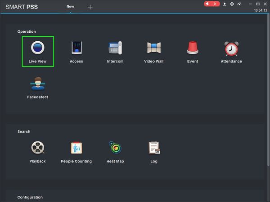Open the Attendance module
This screenshot has height=202, width=270.
[x=231, y=52]
